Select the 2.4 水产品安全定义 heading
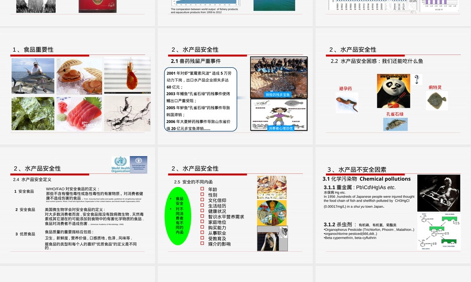This screenshot has width=471, height=282. click(x=32, y=180)
